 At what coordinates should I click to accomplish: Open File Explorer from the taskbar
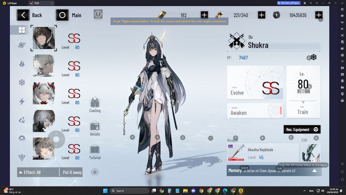coord(185,191)
